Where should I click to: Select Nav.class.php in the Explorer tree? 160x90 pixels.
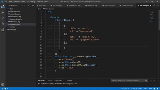[x=15, y=24]
